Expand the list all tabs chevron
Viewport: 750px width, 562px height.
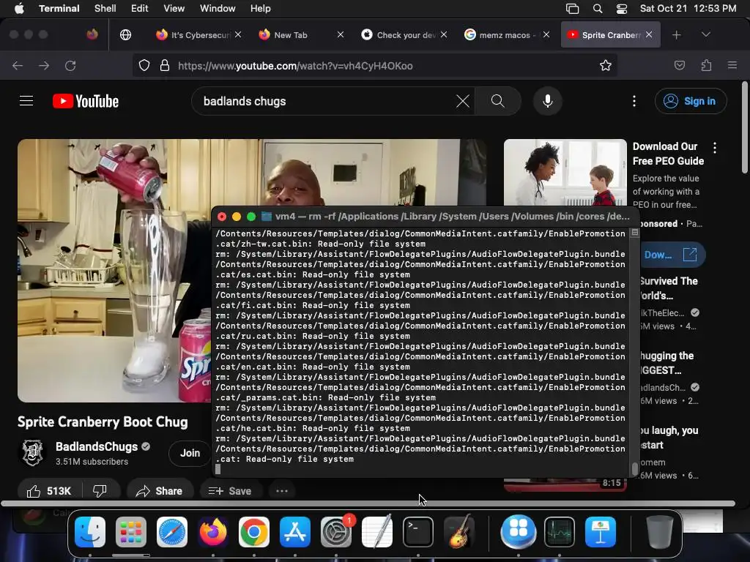coord(706,34)
